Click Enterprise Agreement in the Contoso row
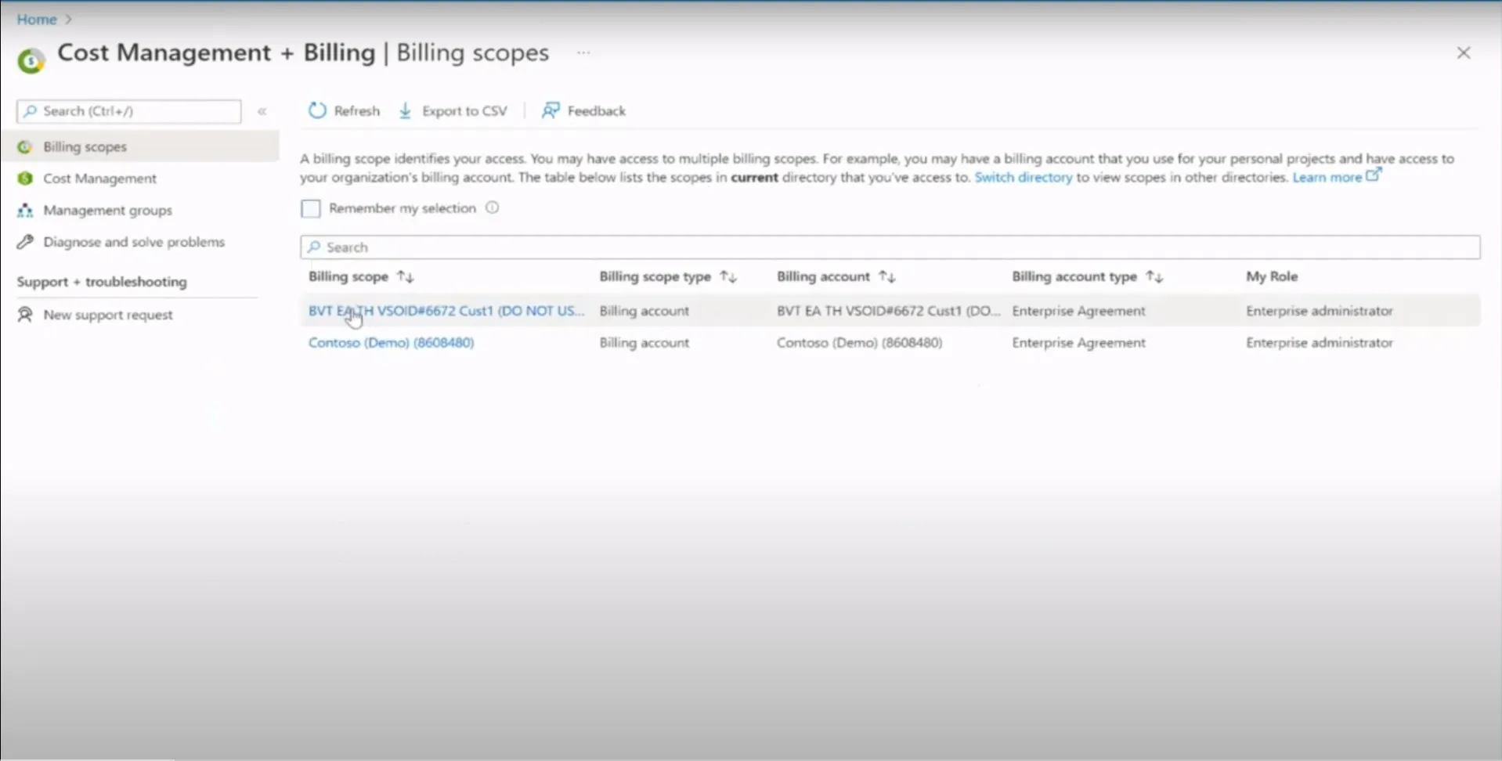Screen dimensions: 1502x761 [x=1078, y=343]
